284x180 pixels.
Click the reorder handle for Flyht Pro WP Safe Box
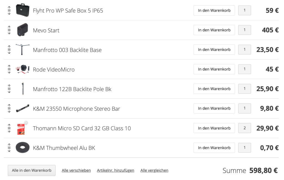tap(9, 11)
